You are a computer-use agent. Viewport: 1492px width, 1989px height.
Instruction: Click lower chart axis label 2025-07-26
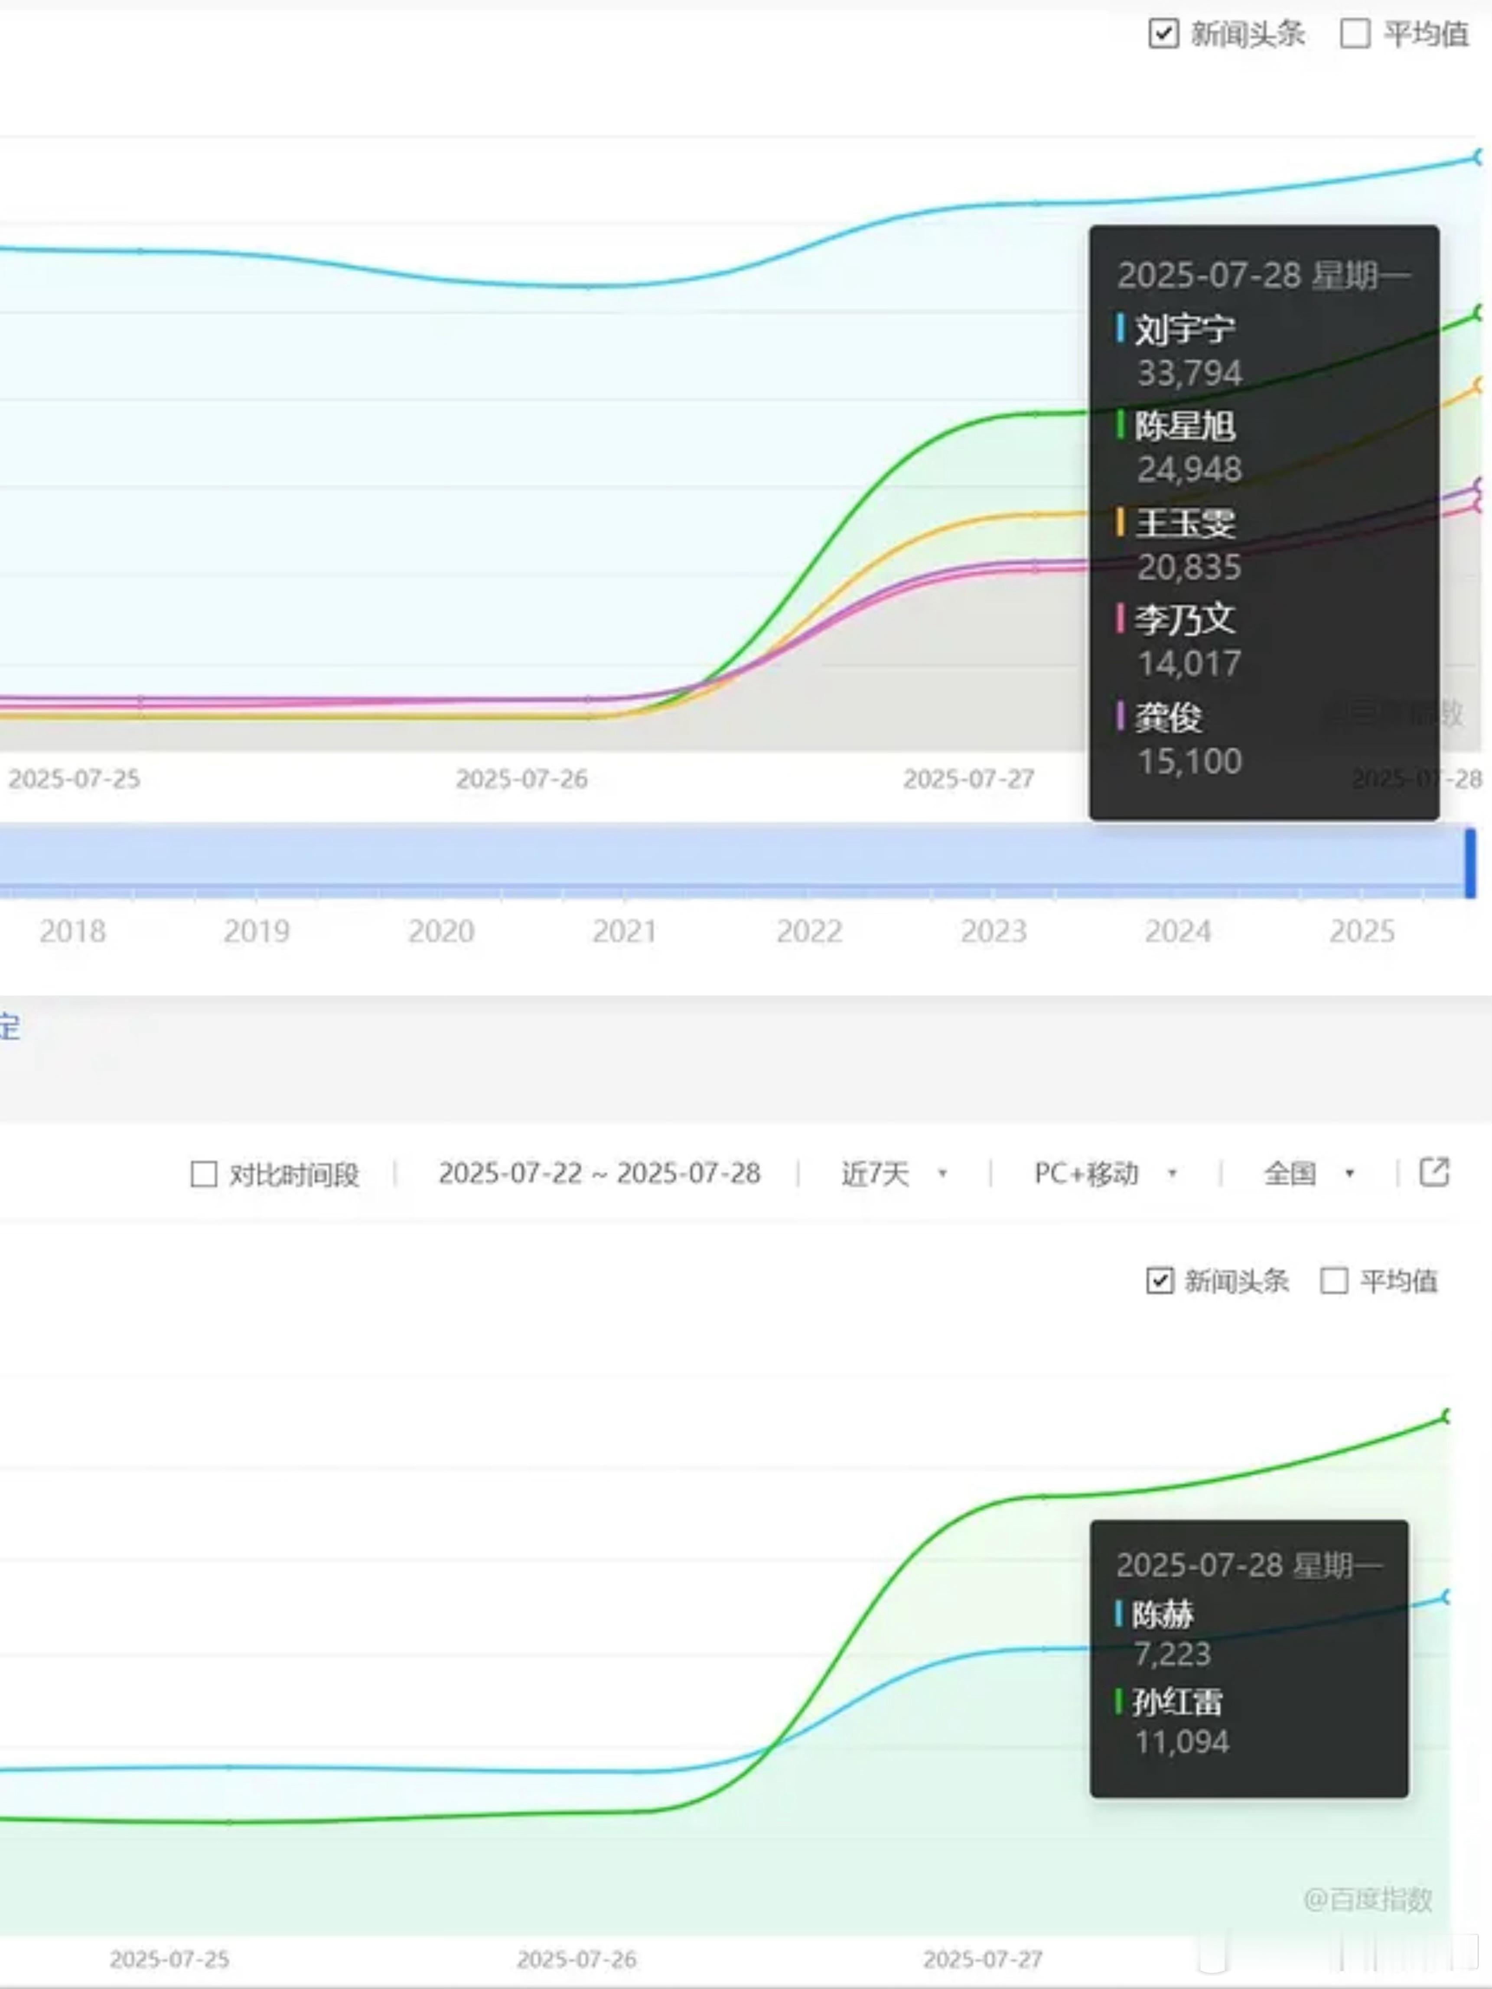coord(577,1960)
